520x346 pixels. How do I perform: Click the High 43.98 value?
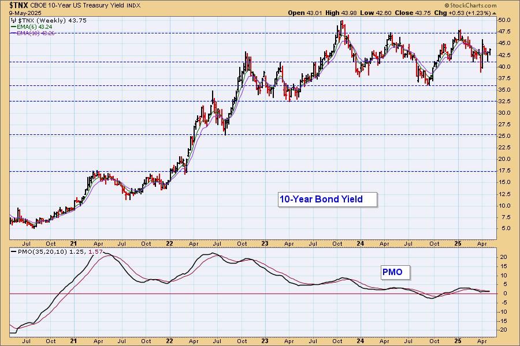tap(341, 13)
